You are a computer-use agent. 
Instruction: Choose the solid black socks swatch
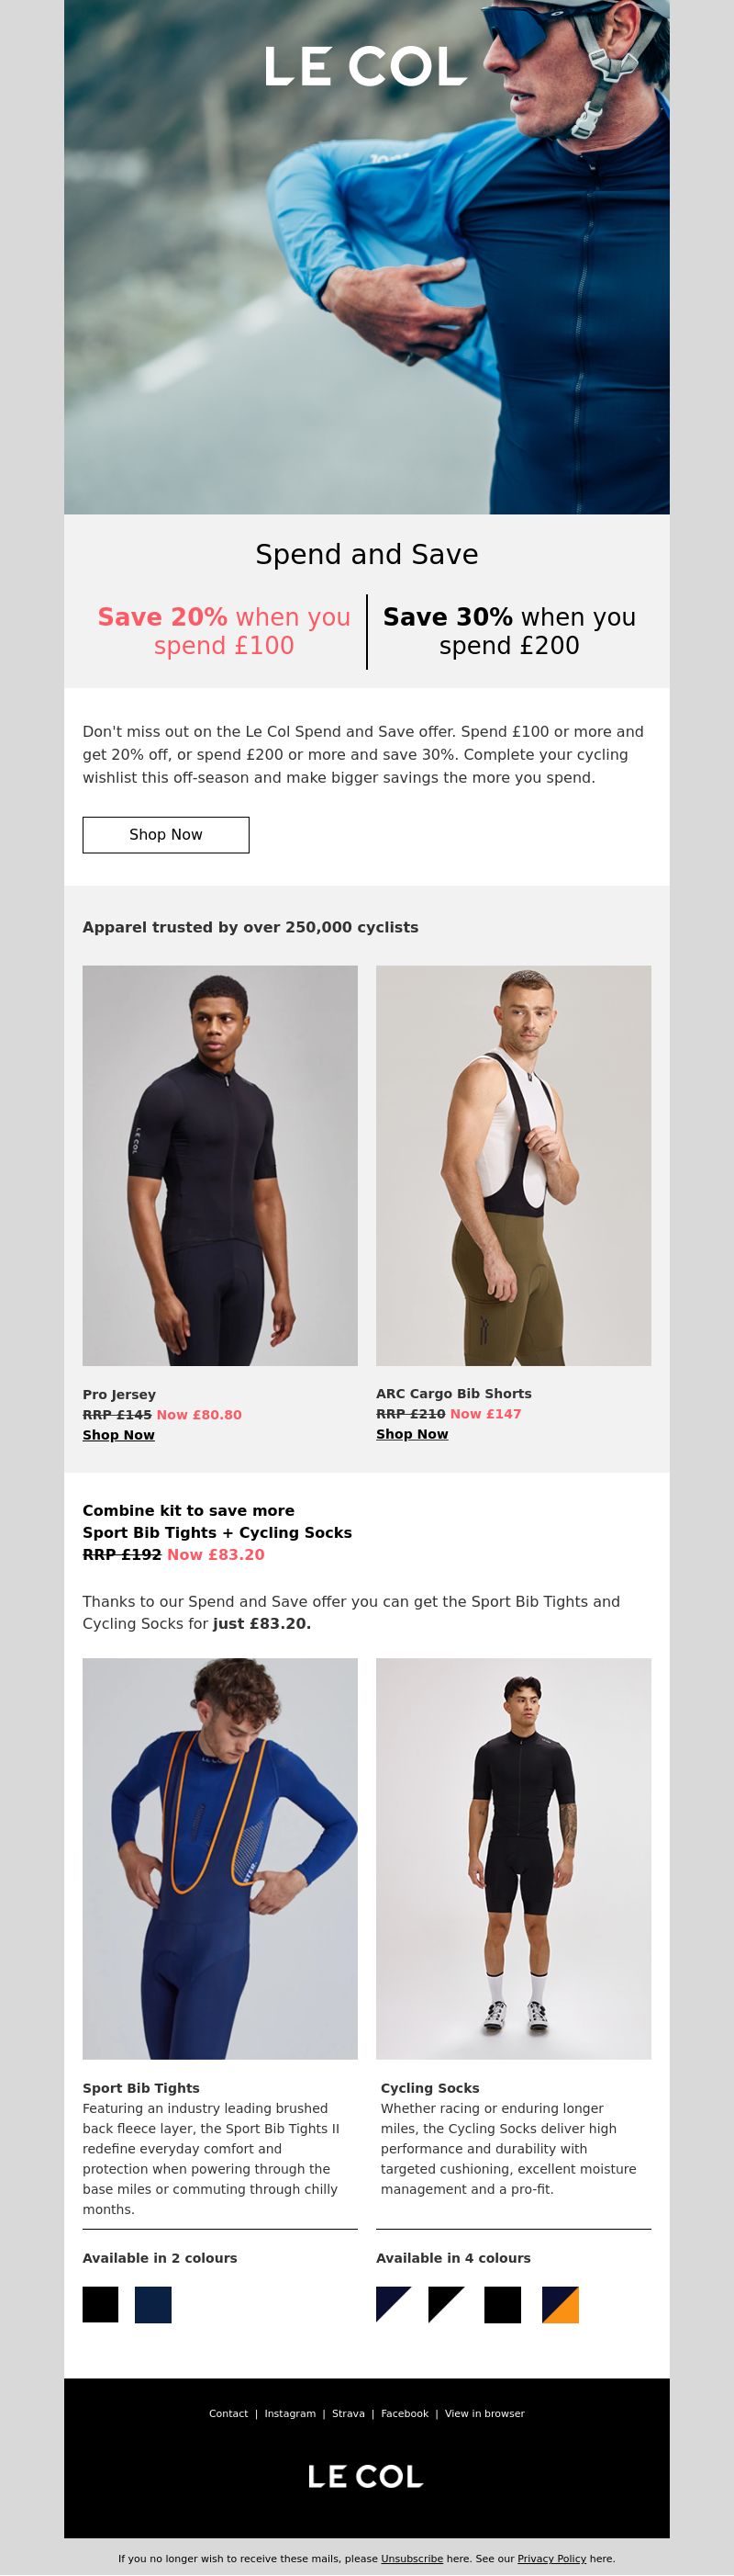point(502,2304)
